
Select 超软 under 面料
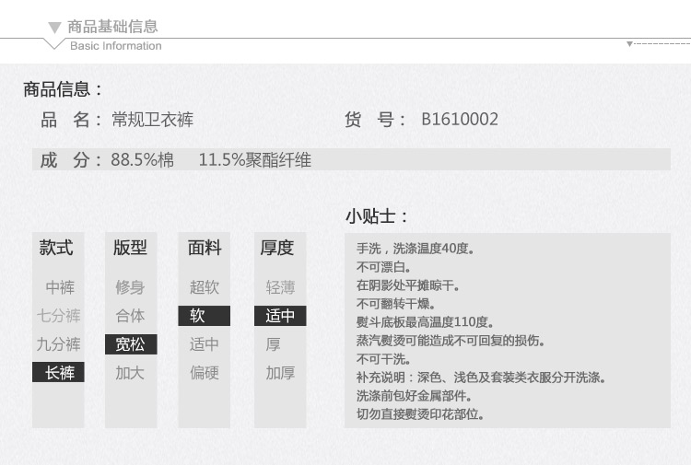coord(204,287)
